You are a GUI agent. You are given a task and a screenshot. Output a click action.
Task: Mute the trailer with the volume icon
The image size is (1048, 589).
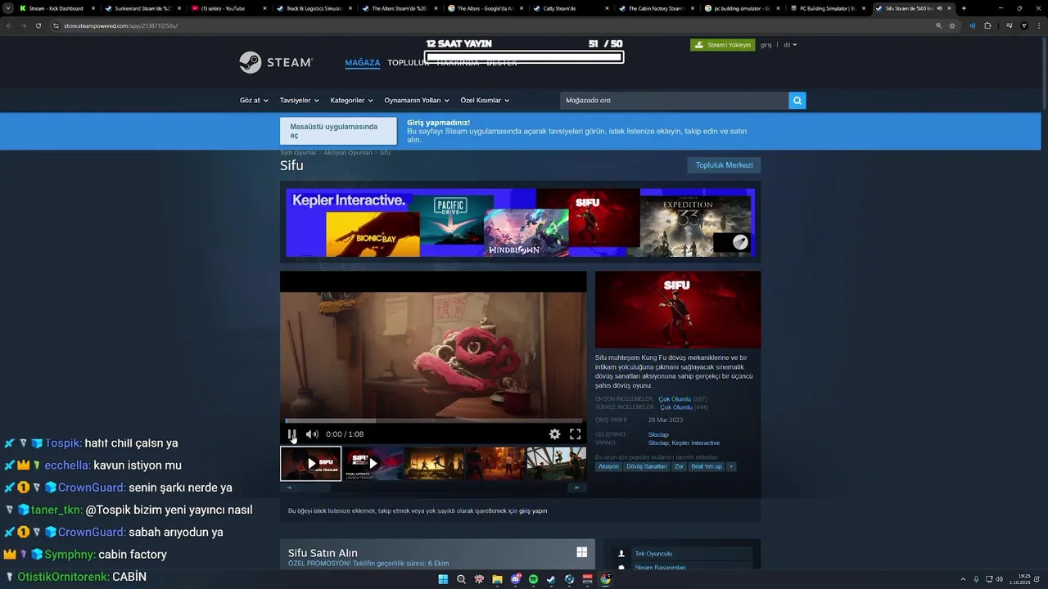(312, 434)
